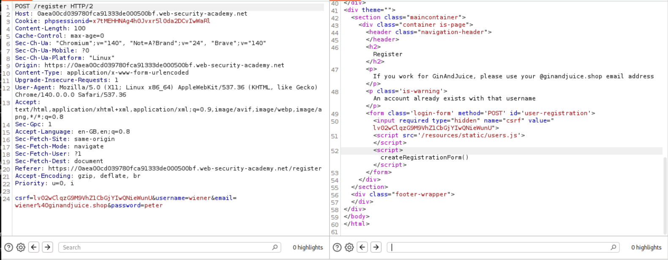Click magnifier icon in response search box
668x260 pixels.
[x=613, y=247]
